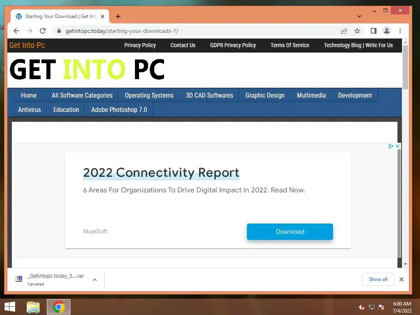
Task: Open the Home menu item
Action: pyautogui.click(x=29, y=95)
